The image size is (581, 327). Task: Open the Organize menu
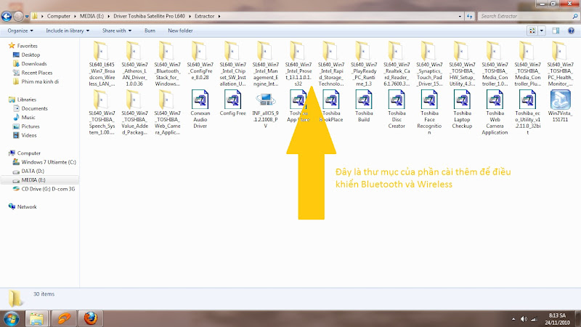20,31
